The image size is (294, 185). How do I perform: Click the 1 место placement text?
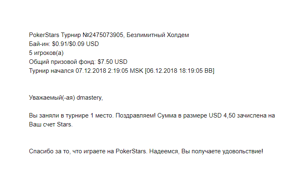pyautogui.click(x=102, y=115)
